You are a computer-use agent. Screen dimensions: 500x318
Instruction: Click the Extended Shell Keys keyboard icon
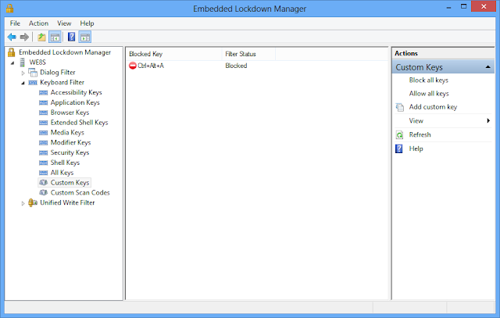click(44, 123)
